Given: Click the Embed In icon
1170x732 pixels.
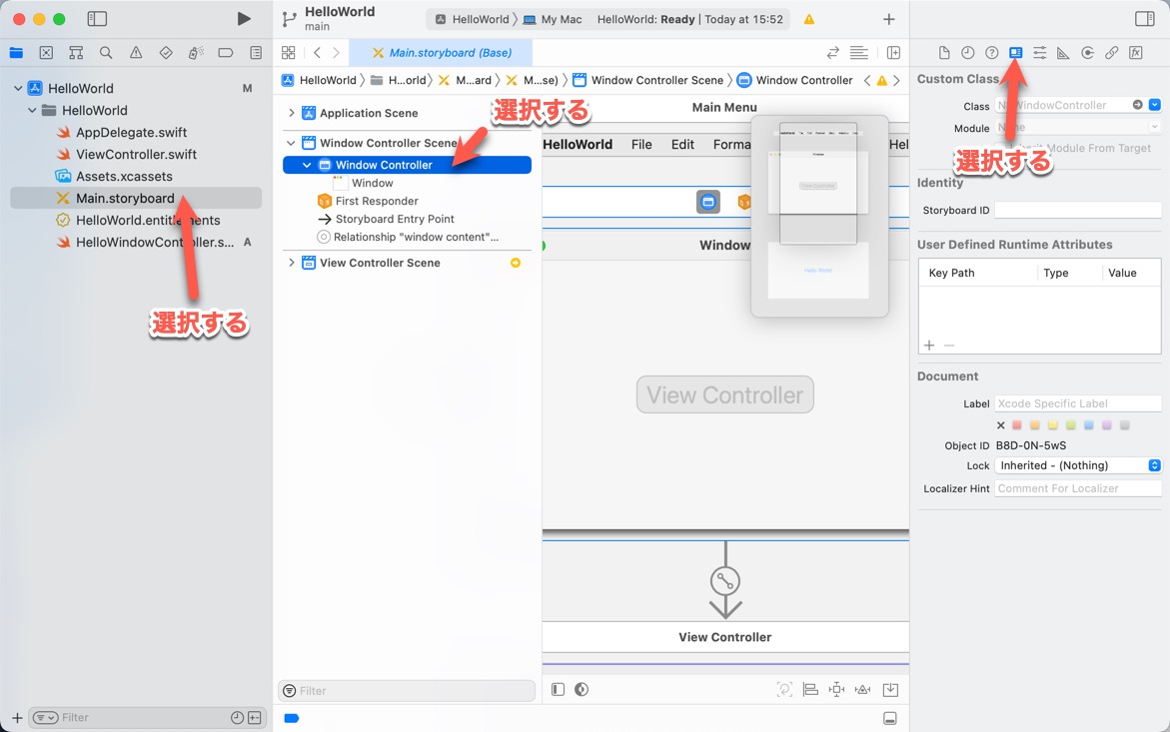Looking at the screenshot, I should [x=890, y=689].
